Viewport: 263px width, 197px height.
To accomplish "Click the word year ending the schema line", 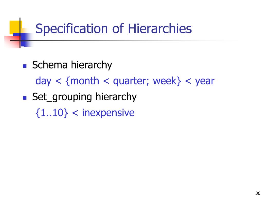I will click(x=205, y=82).
